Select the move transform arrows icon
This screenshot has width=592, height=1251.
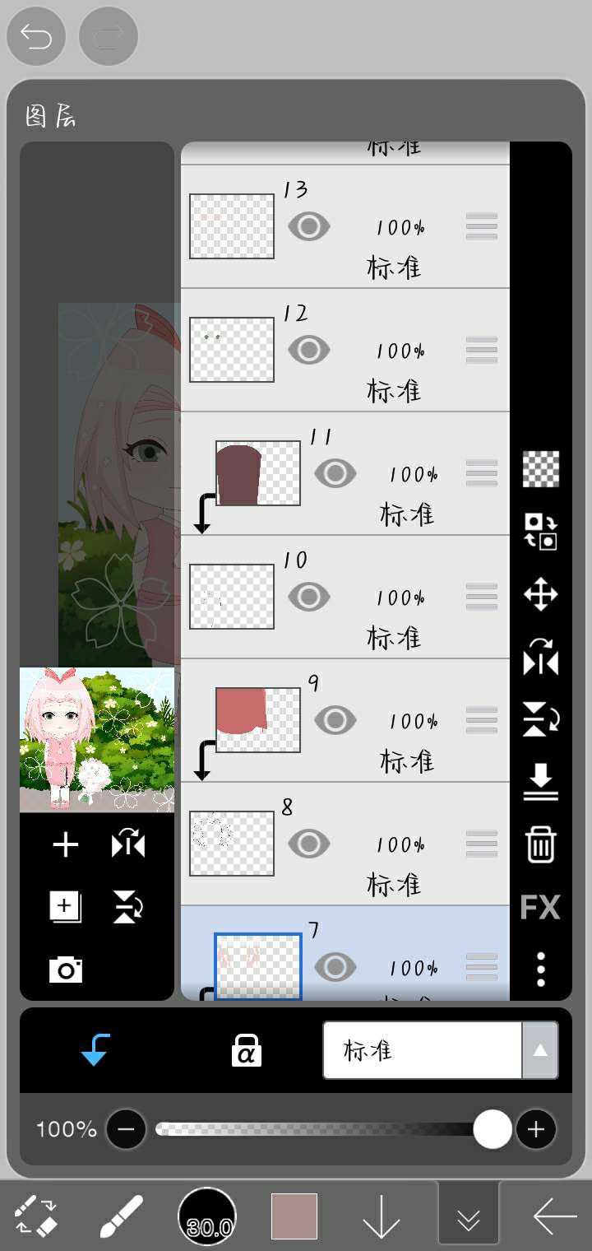[x=540, y=594]
